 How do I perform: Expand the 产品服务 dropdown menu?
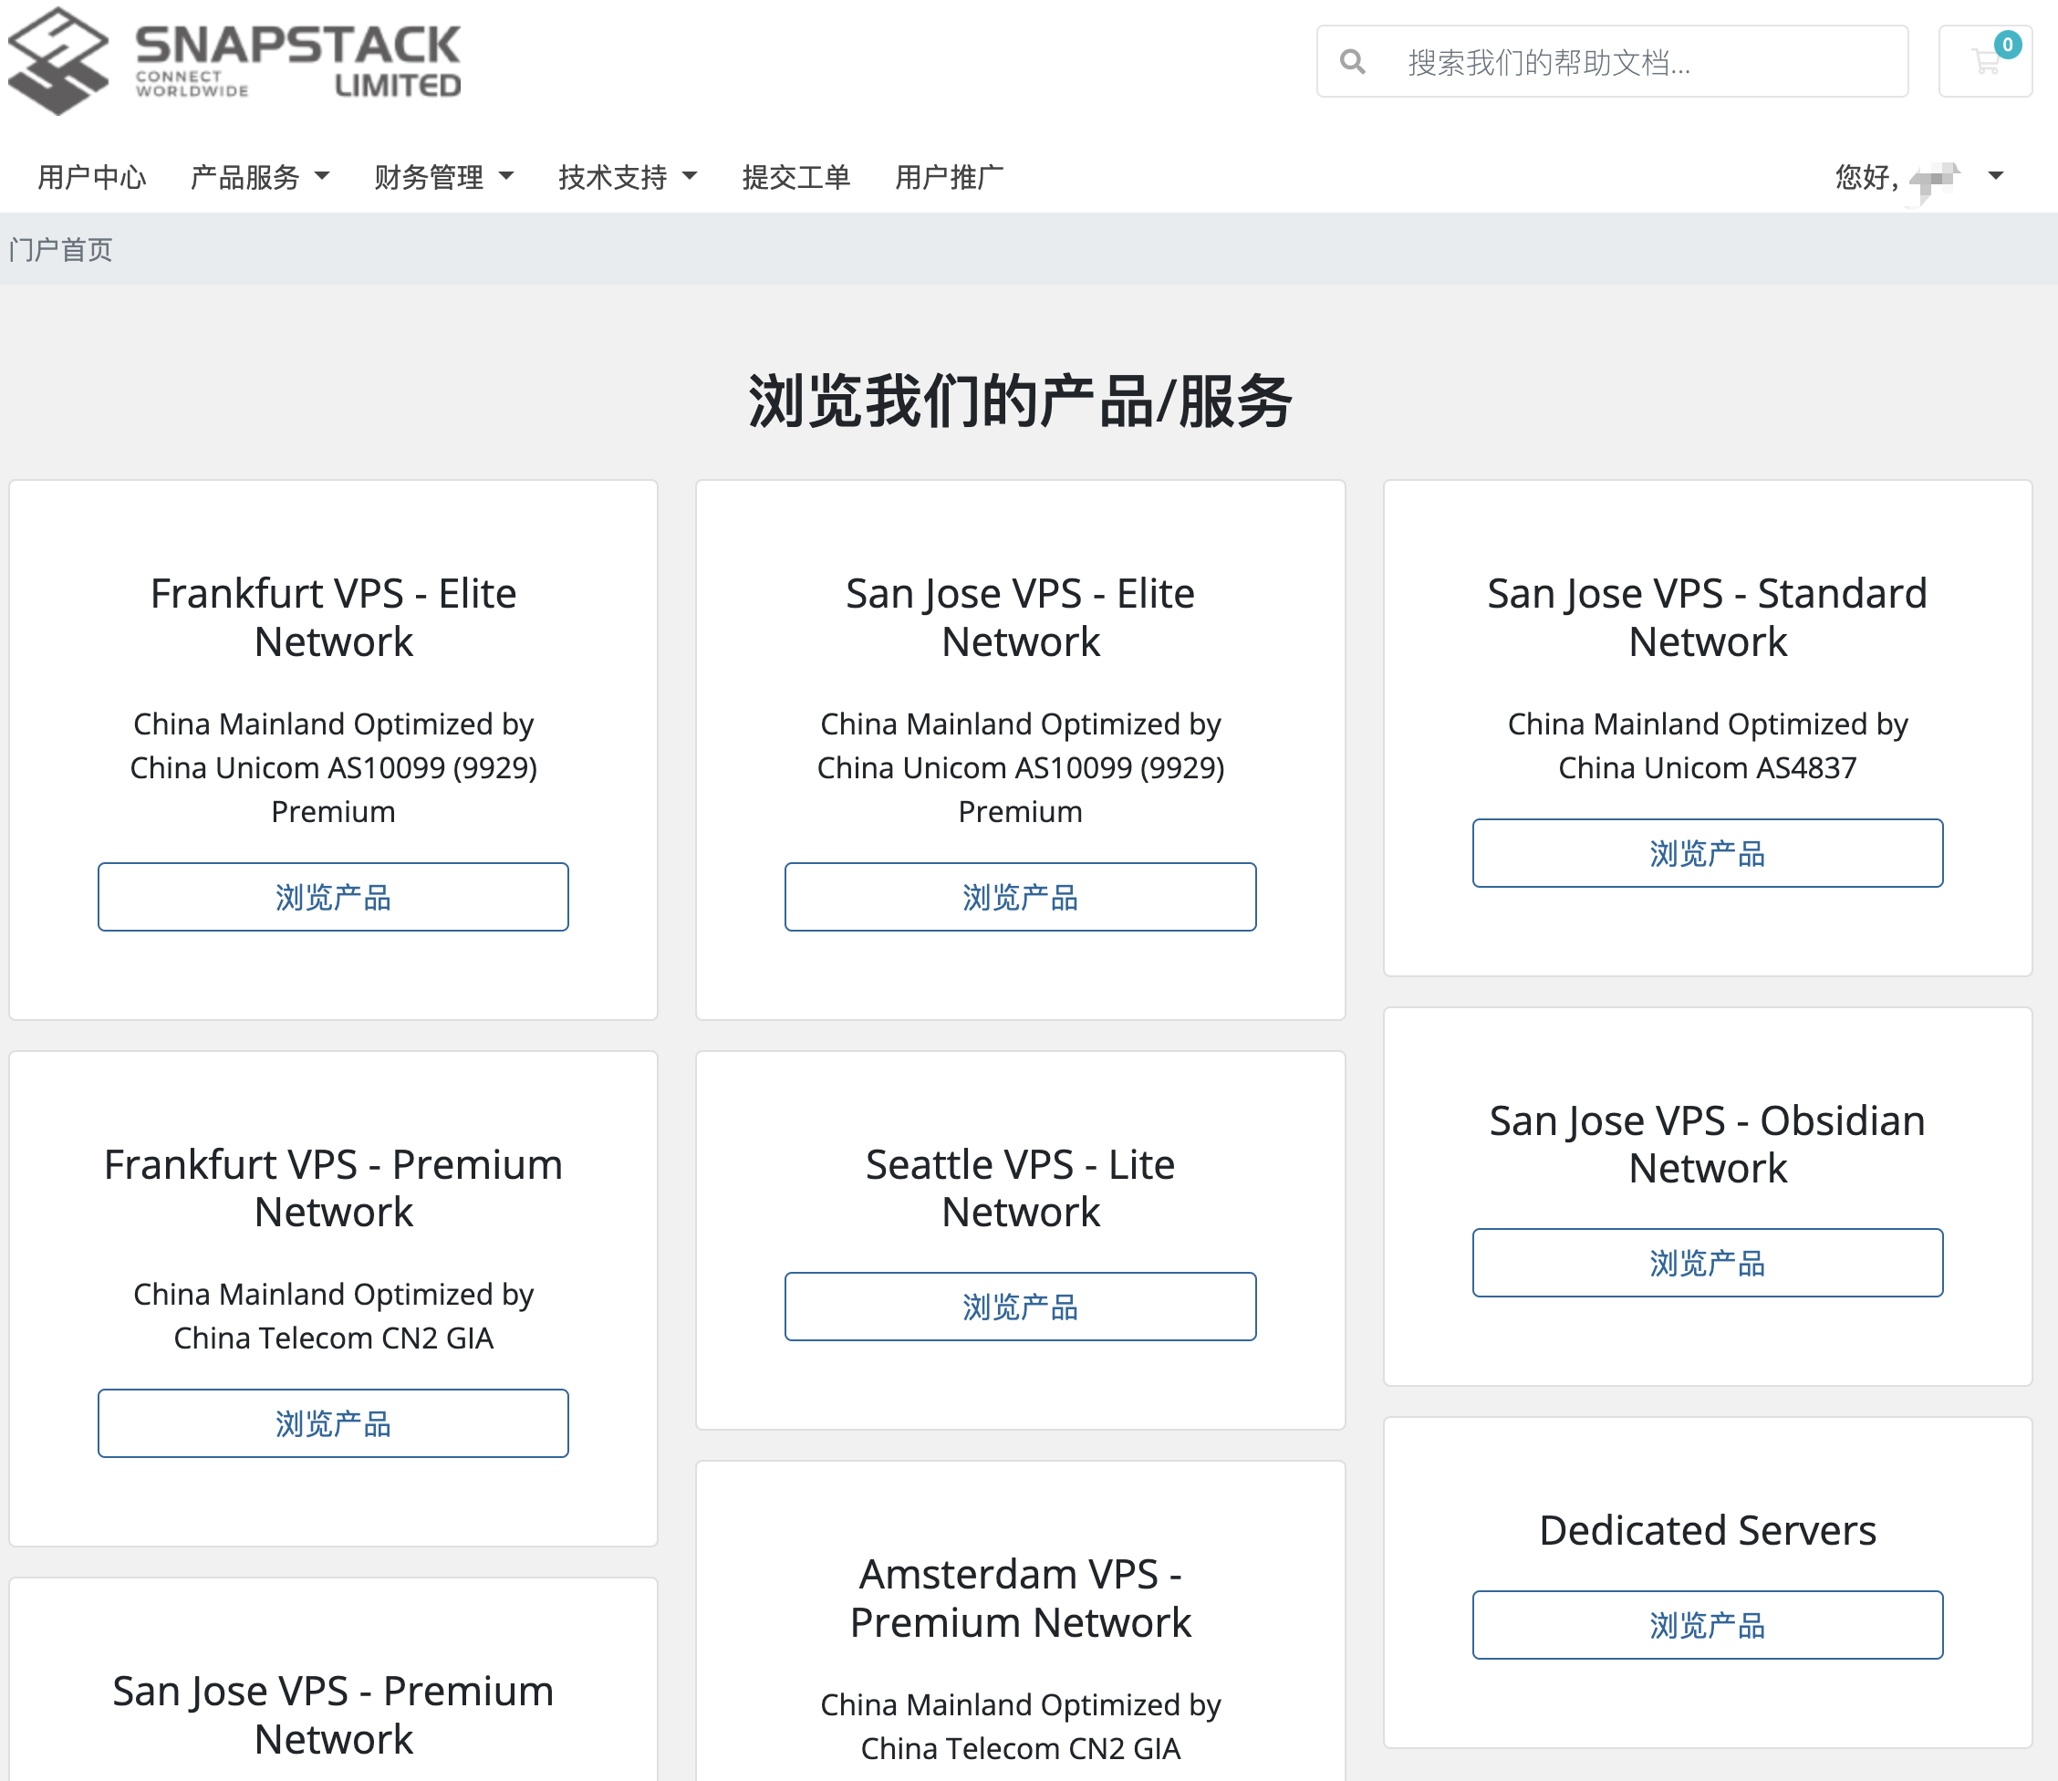[x=259, y=177]
